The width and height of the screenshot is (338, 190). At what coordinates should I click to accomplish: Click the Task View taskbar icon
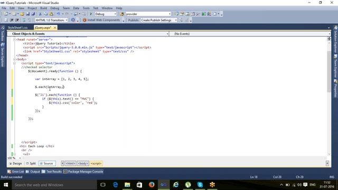[103, 185]
